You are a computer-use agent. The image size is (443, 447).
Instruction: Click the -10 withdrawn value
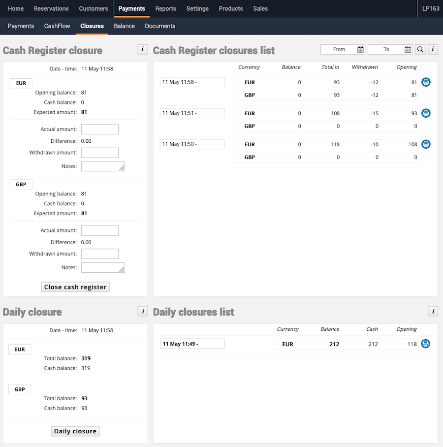[375, 145]
